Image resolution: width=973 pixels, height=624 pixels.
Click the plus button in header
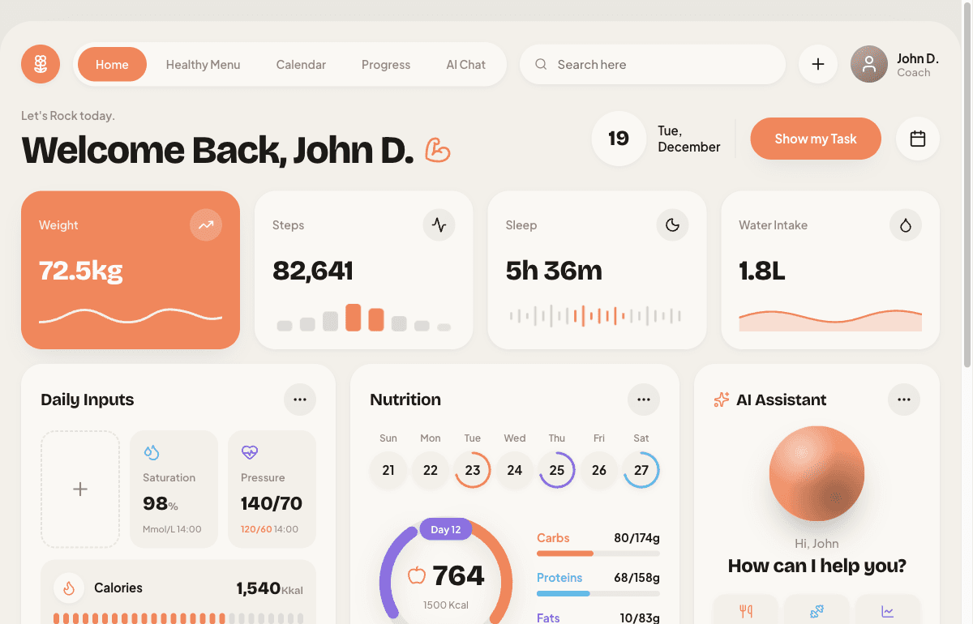(818, 64)
